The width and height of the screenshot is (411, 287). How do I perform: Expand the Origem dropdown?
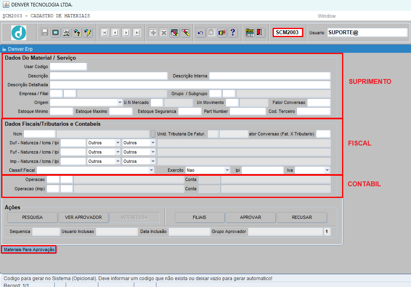[x=120, y=102]
